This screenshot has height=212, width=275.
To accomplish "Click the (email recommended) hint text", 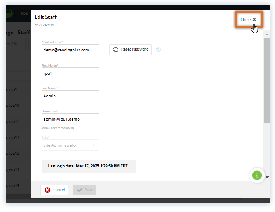I will coord(57,128).
